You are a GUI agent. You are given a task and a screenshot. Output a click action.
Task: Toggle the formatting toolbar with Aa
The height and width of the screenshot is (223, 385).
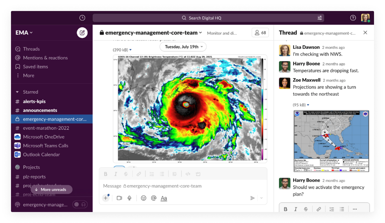[164, 198]
